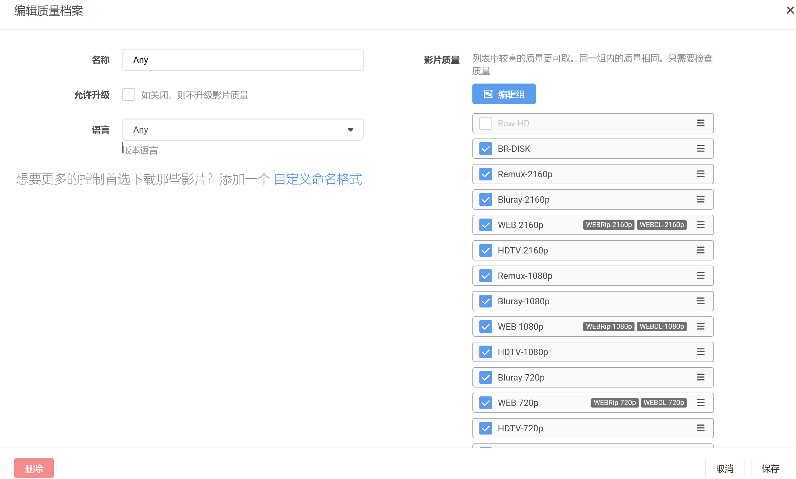Open the 自定义命名格式 link

pyautogui.click(x=318, y=179)
